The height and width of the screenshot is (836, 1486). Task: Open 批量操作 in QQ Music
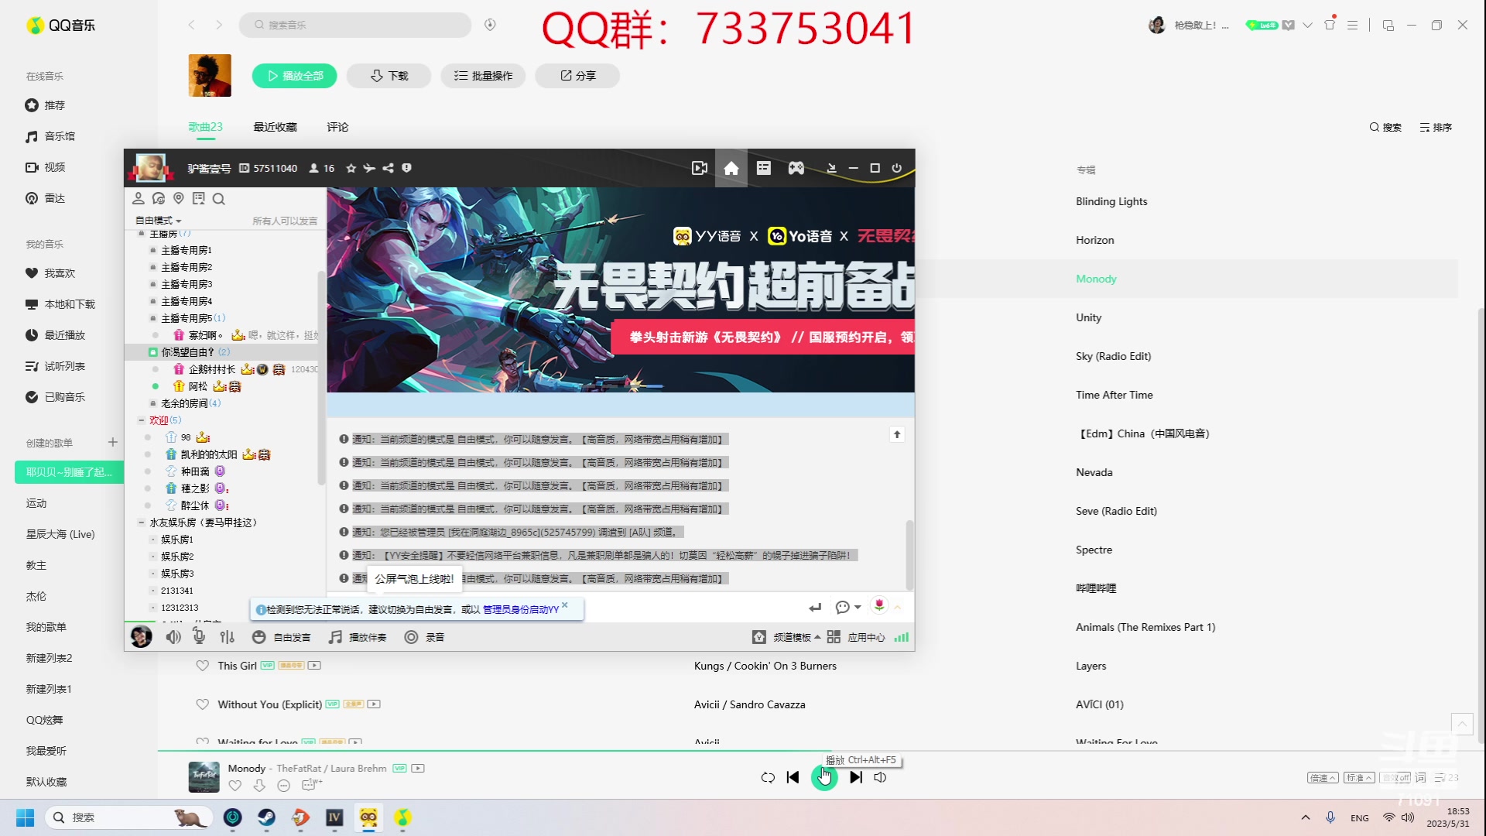(x=483, y=76)
